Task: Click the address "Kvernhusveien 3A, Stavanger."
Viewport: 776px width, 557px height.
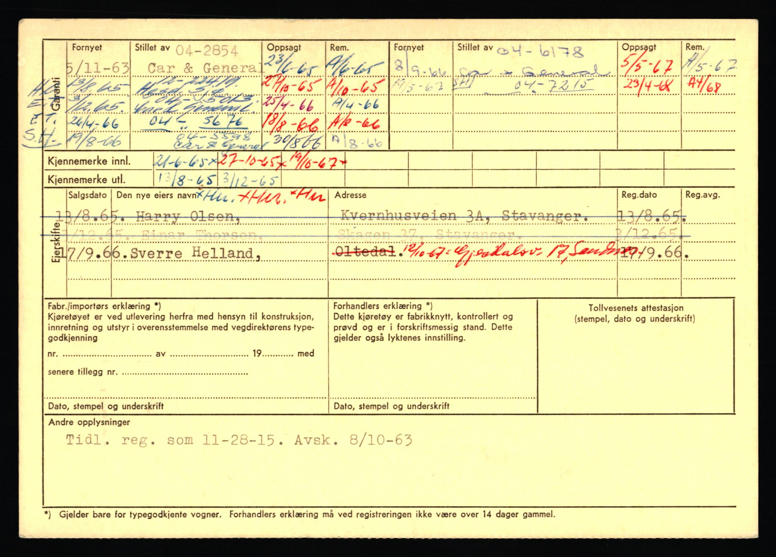Action: click(465, 216)
